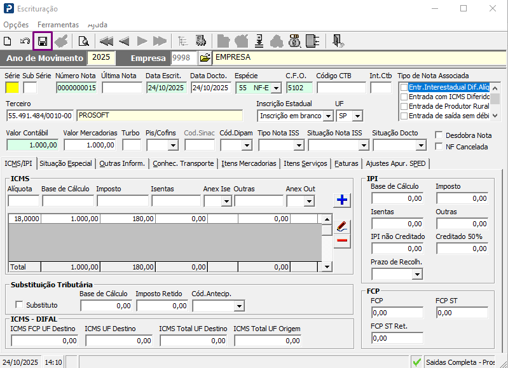Click the new document icon in toolbar
The image size is (508, 368).
(8, 41)
